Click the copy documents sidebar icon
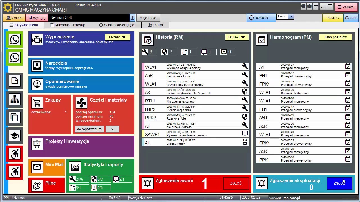The height and width of the screenshot is (202, 360). click(x=15, y=118)
